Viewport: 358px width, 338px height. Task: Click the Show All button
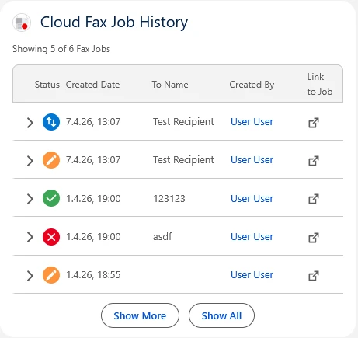point(221,315)
